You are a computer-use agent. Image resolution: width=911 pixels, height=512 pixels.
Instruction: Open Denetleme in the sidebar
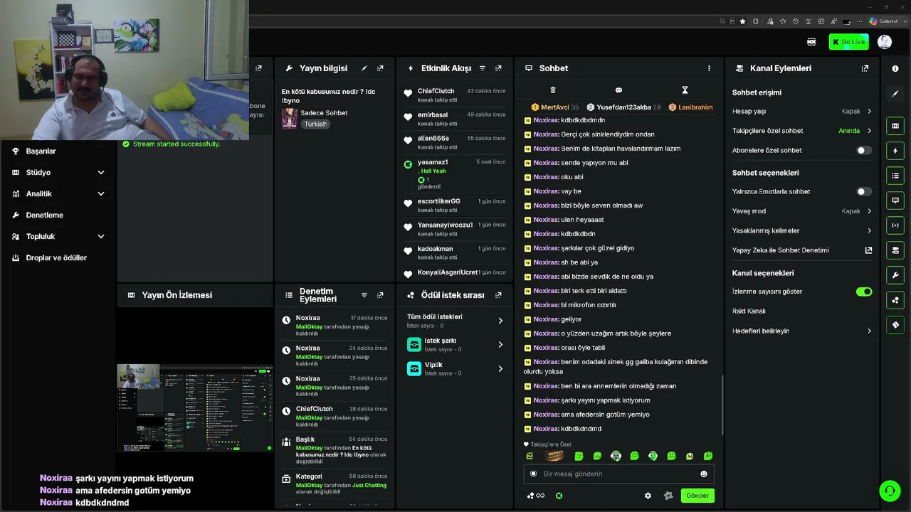(x=45, y=215)
